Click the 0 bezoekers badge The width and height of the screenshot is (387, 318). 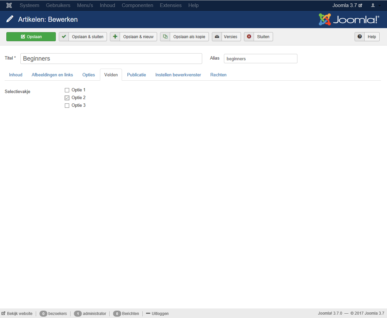pos(43,314)
